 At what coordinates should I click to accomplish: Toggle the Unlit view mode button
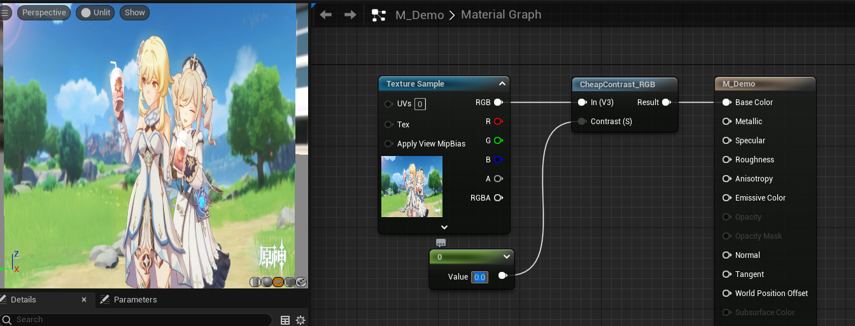point(95,12)
